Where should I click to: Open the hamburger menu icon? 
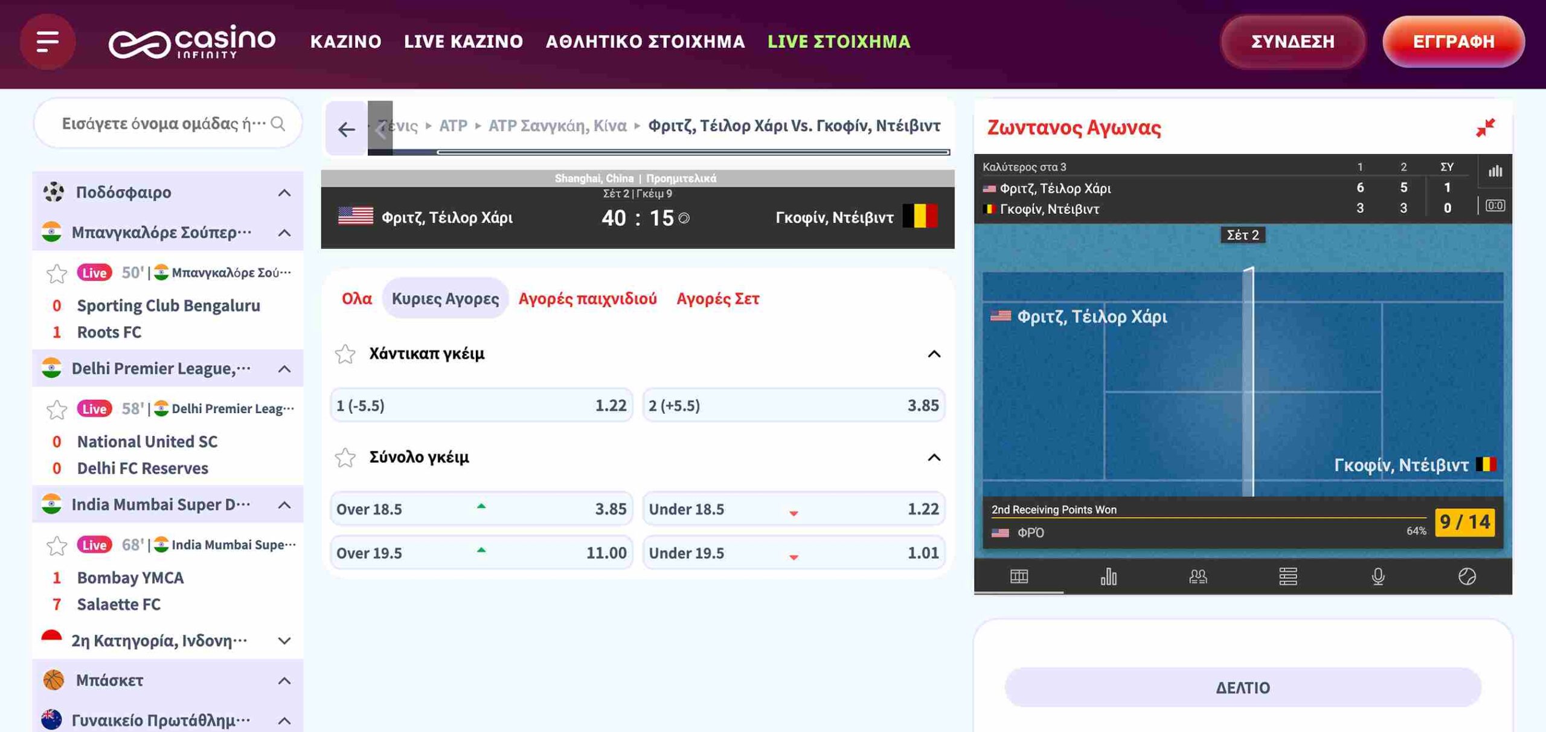[47, 41]
